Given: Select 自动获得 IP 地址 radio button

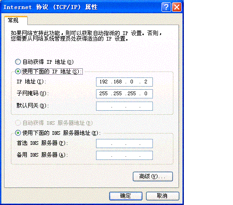Looking at the screenshot, I should 18,62.
